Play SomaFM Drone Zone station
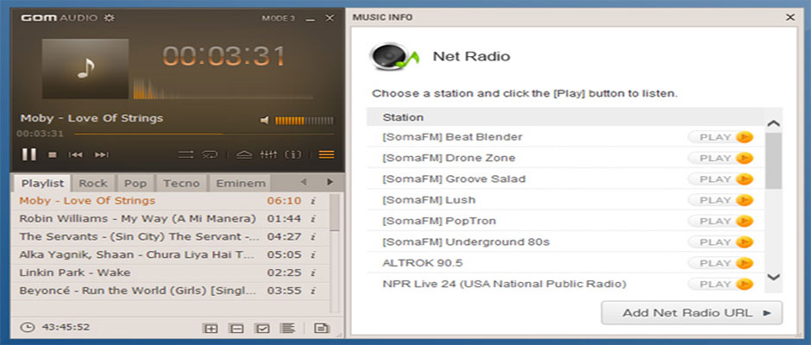811x345 pixels. point(720,158)
